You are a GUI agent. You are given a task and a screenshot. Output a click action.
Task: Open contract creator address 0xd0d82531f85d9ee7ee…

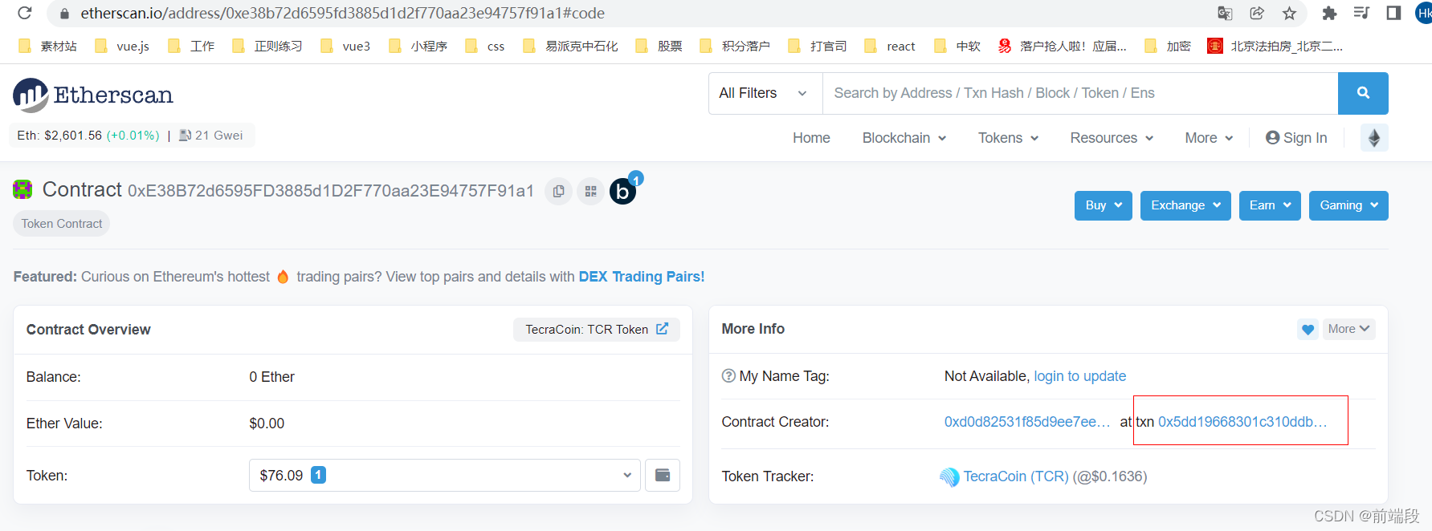tap(1027, 422)
